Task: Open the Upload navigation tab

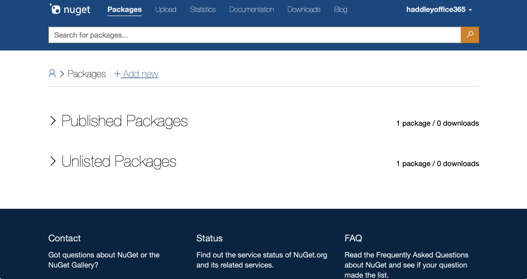Action: 166,9
